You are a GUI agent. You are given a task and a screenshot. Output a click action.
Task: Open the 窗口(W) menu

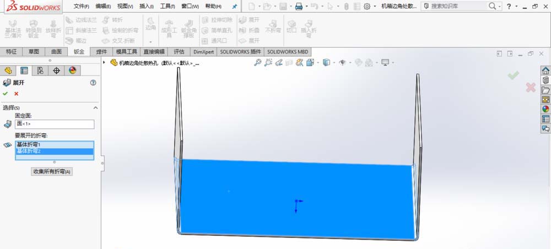[x=190, y=6]
